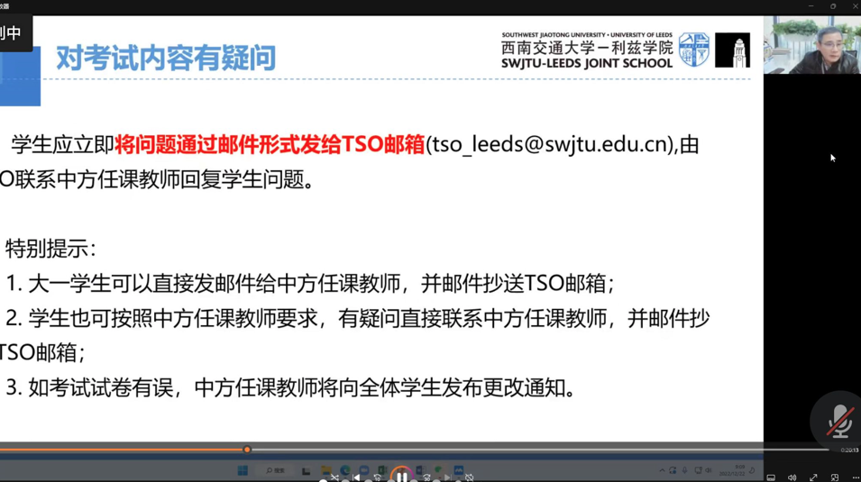Enter fullscreen with the expand arrows icon
The height and width of the screenshot is (482, 861).
pyautogui.click(x=813, y=477)
